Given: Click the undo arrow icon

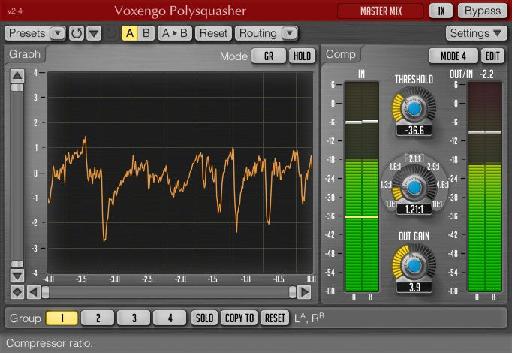Looking at the screenshot, I should click(x=77, y=33).
